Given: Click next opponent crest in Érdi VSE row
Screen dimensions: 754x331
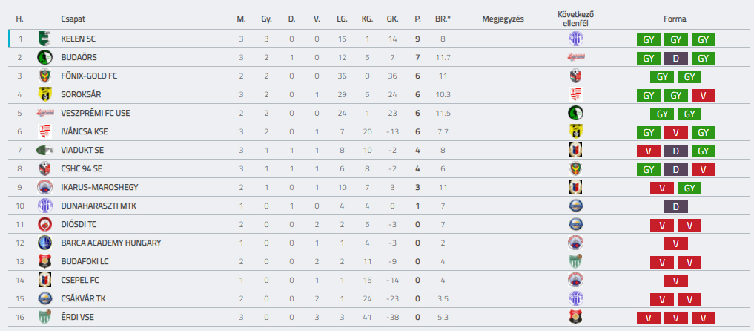Looking at the screenshot, I should 575,317.
